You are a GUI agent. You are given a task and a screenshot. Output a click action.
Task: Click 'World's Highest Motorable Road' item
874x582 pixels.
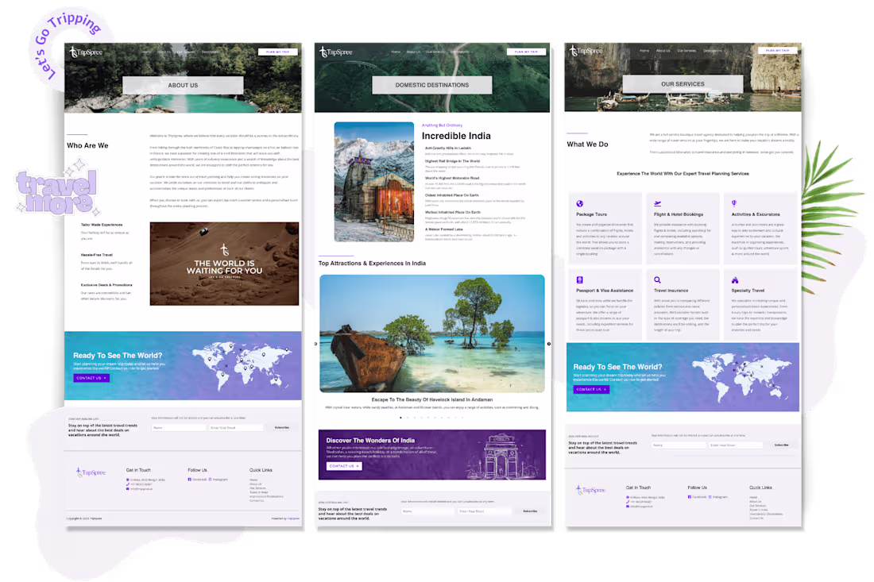[x=452, y=178]
